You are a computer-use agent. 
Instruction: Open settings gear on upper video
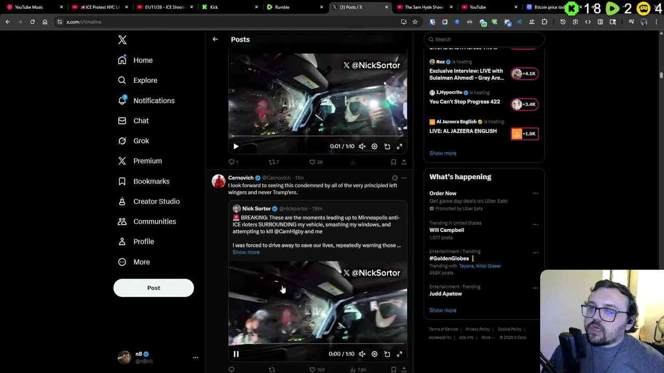click(375, 147)
